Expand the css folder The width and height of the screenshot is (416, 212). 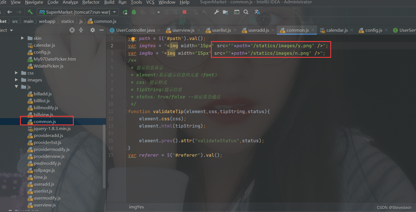(16, 73)
